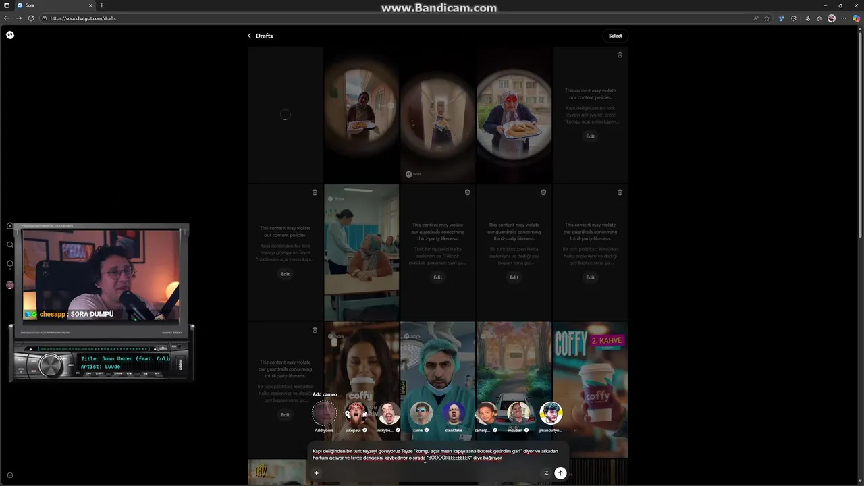Add page to favorites with star icon
This screenshot has height=486, width=864.
[x=767, y=18]
